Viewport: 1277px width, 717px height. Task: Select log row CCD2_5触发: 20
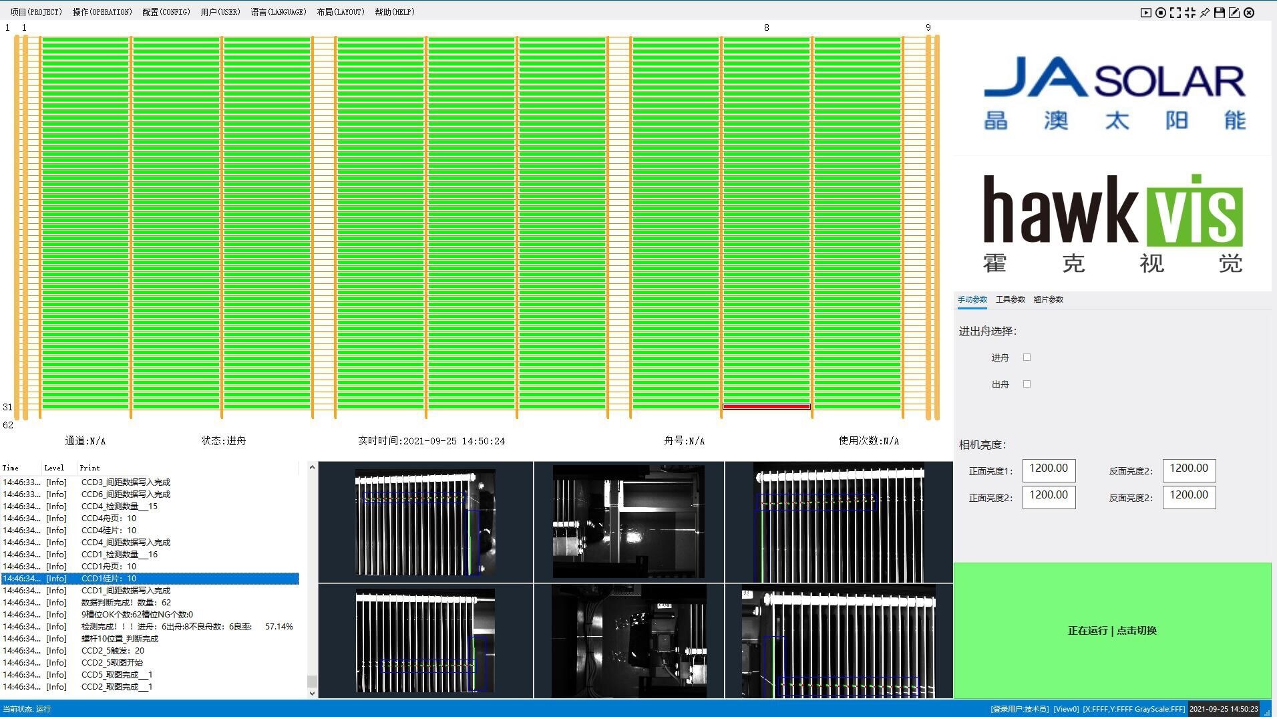(x=150, y=651)
